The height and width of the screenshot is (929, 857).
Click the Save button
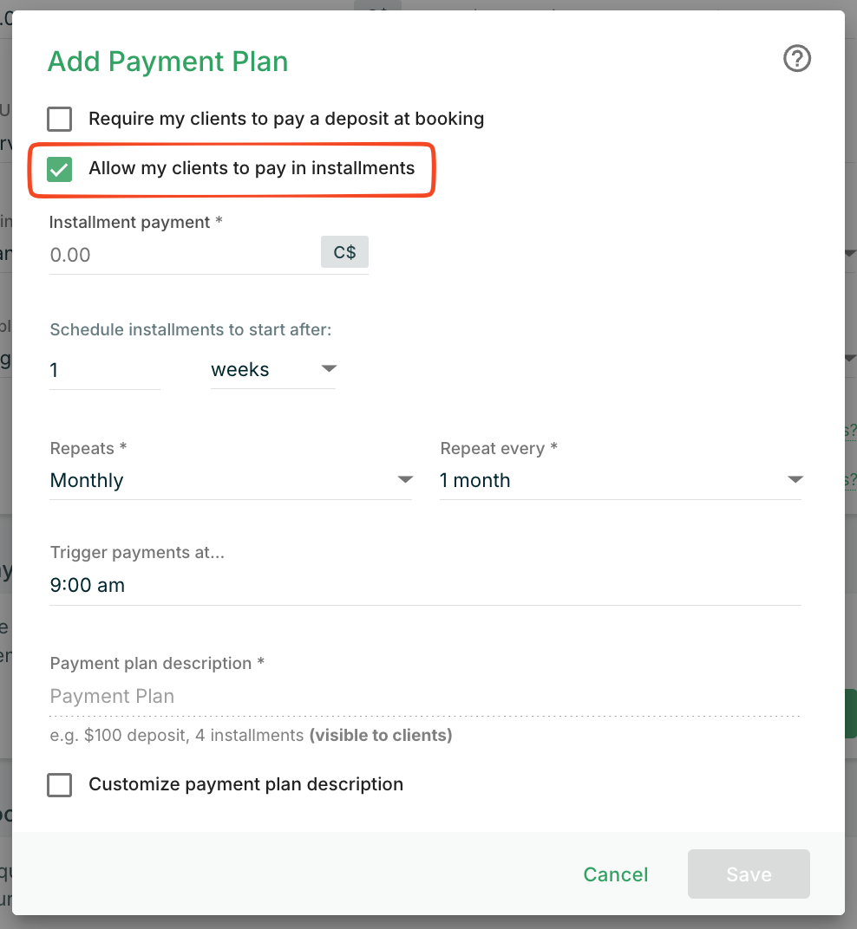click(x=748, y=874)
